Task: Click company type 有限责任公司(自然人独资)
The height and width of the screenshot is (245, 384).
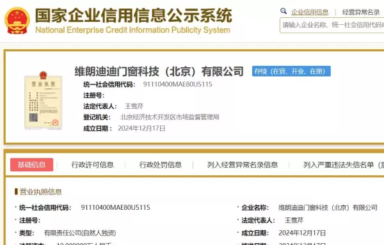Action: 80,233
